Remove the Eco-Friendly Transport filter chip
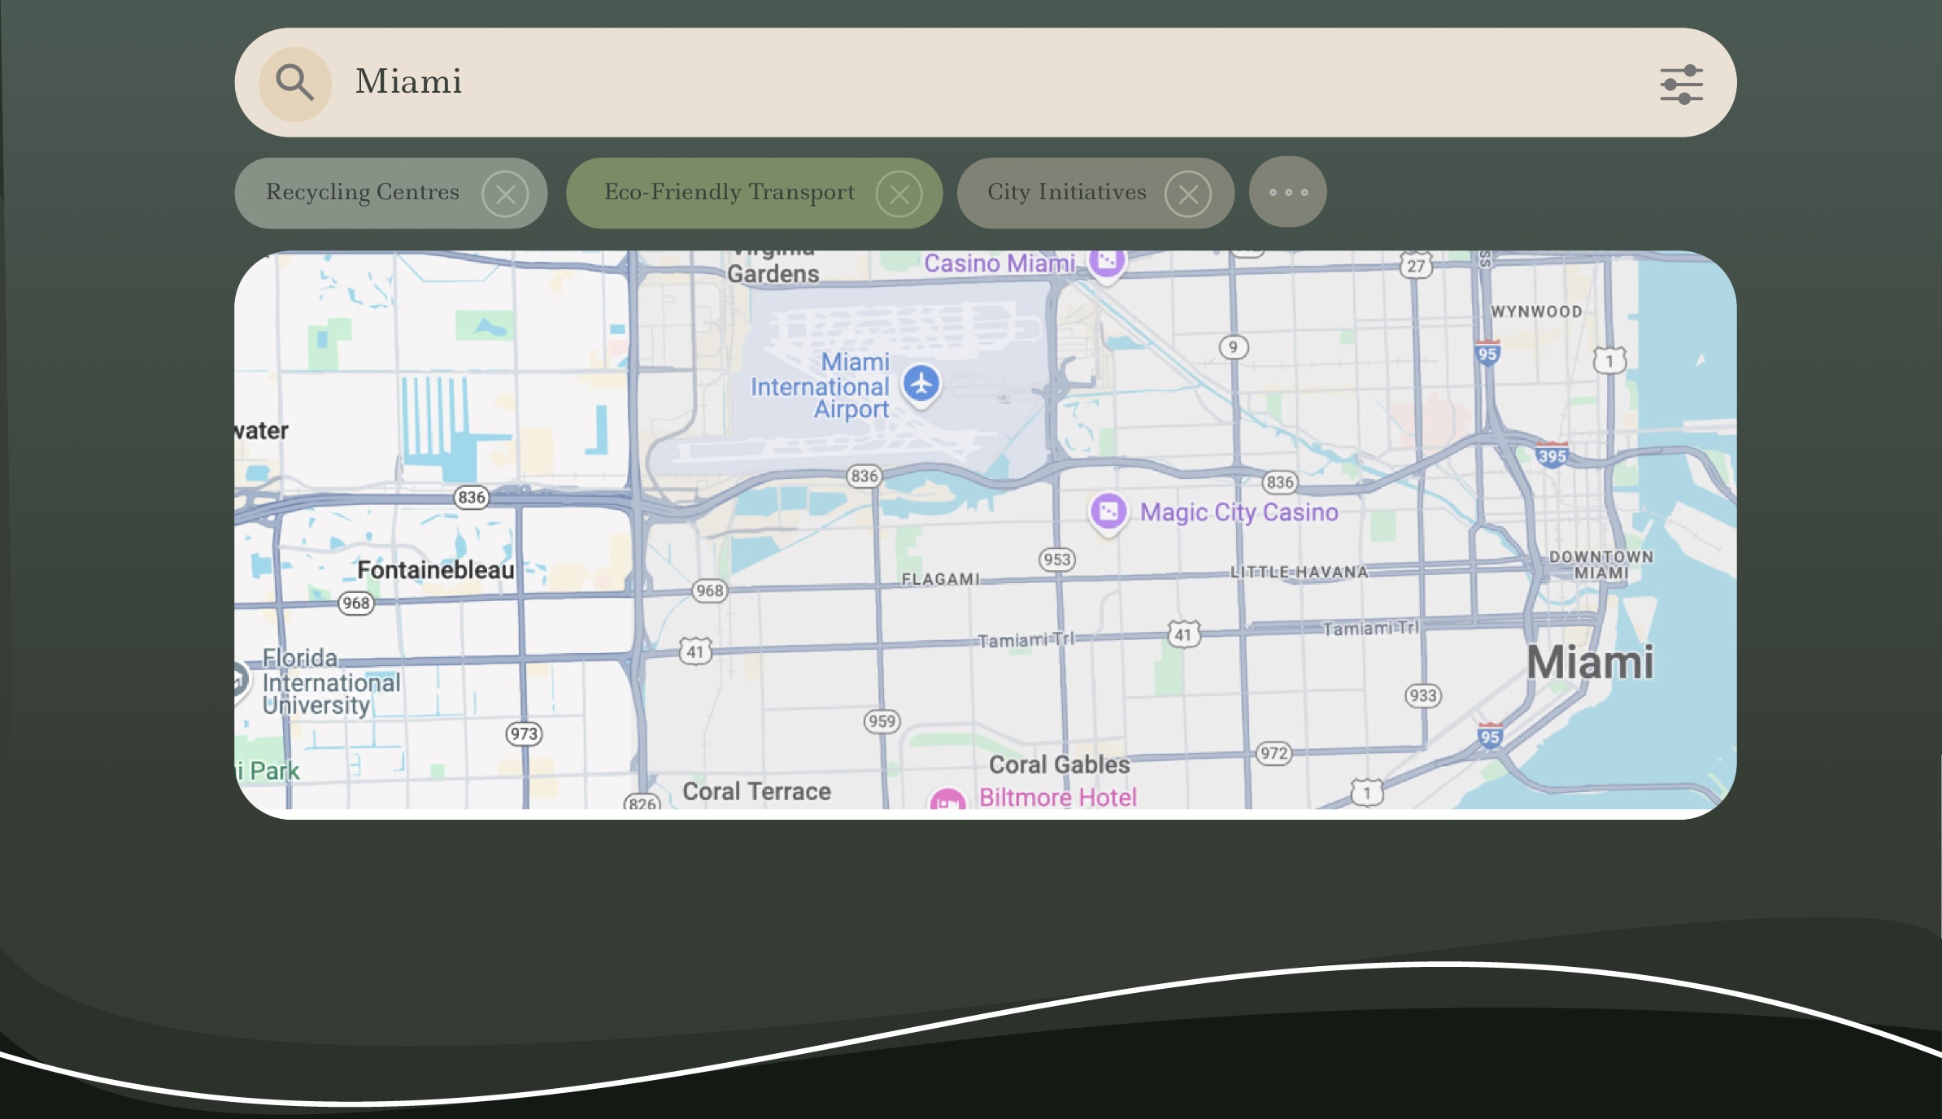 tap(899, 194)
